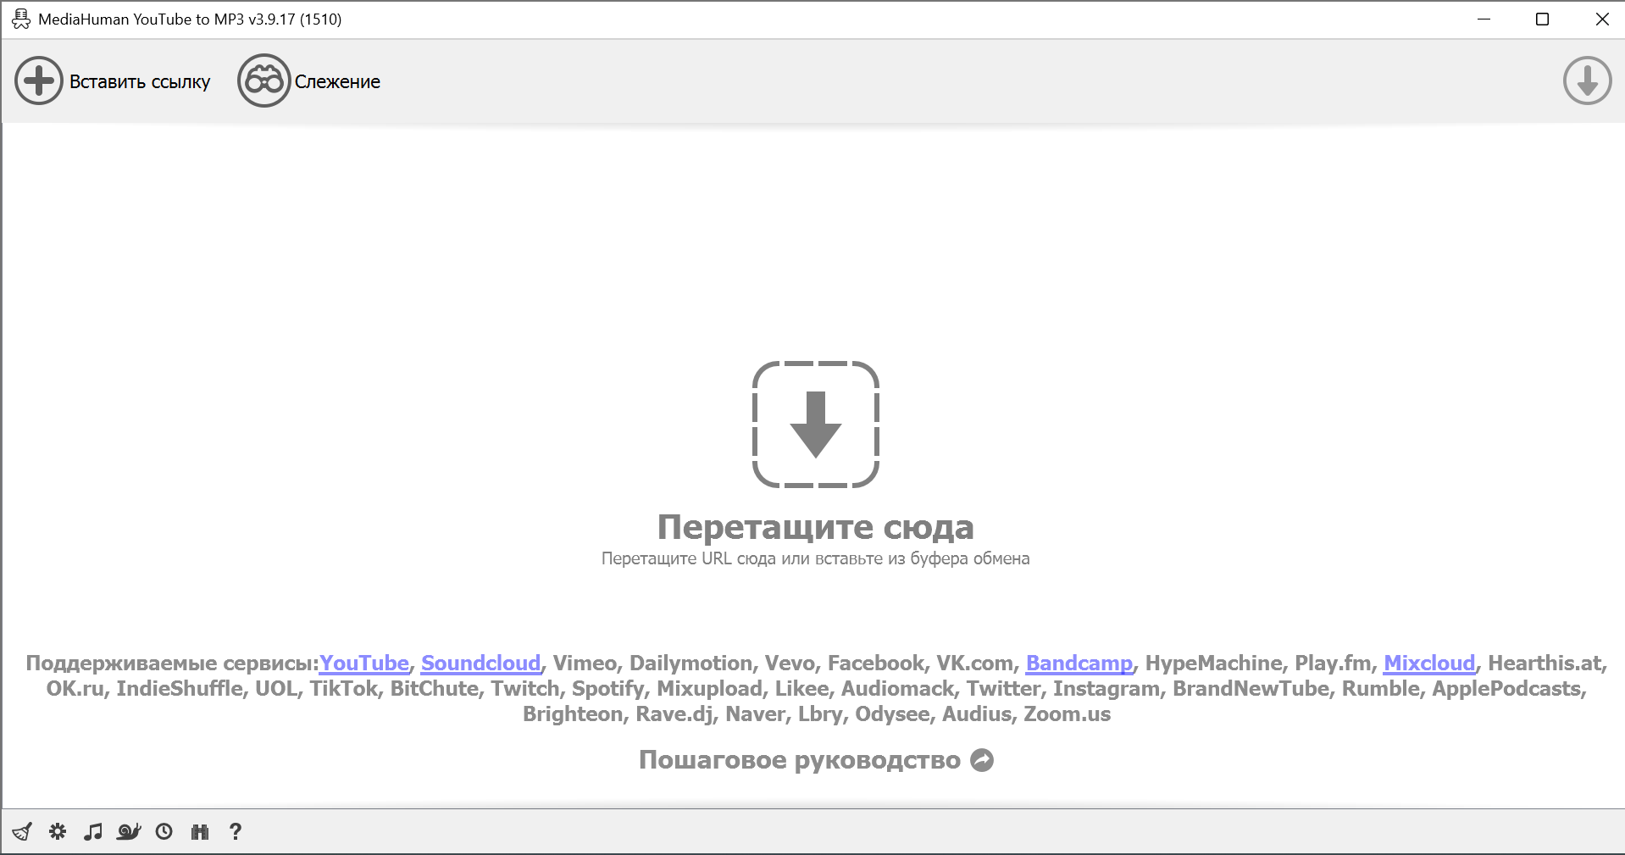Click the Mixcloud hyperlink
The image size is (1625, 855).
(x=1429, y=663)
